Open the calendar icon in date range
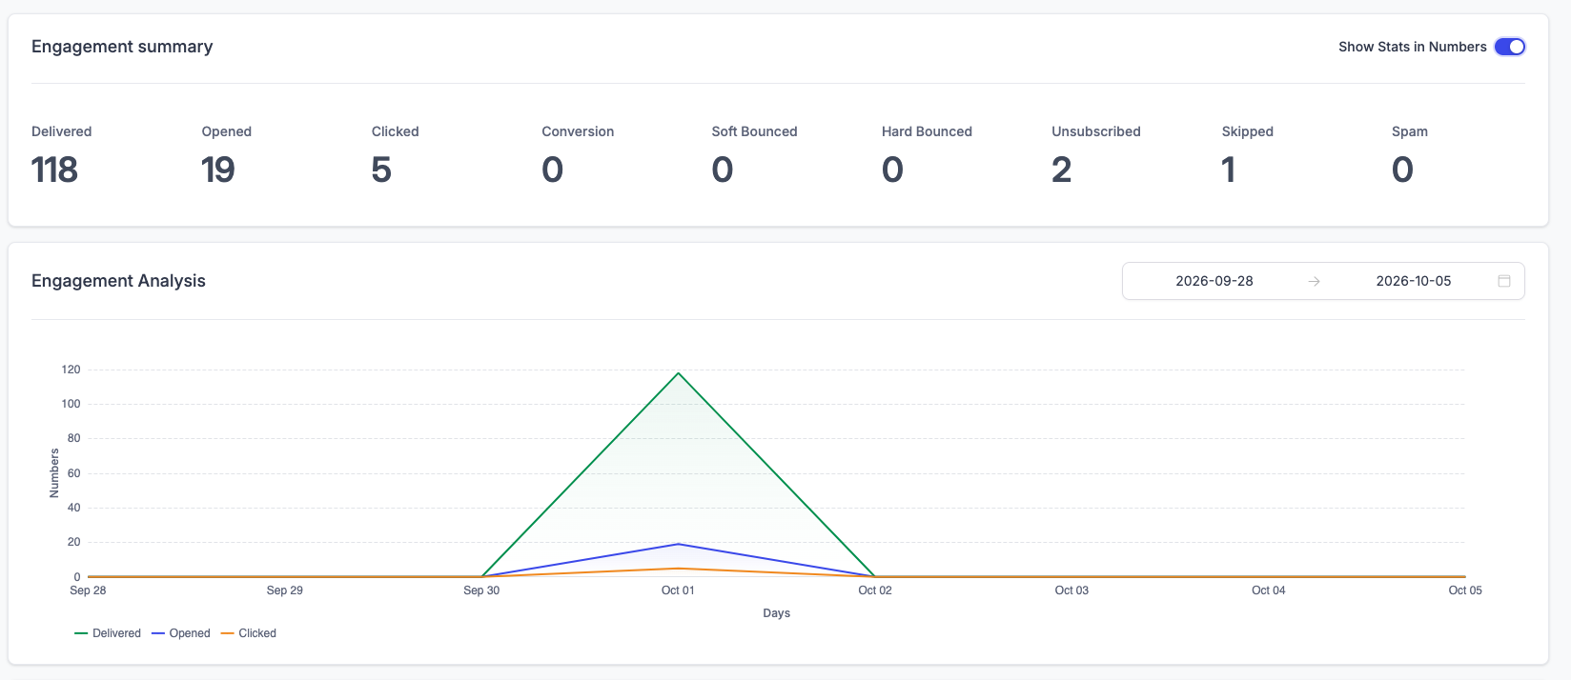Screen dimensions: 1571x680 click(1504, 281)
